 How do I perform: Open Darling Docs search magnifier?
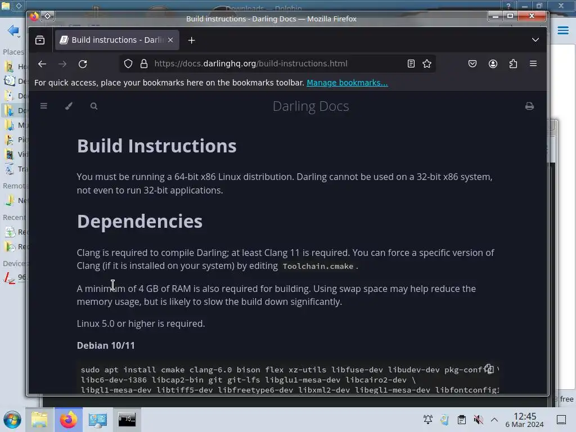pos(94,106)
